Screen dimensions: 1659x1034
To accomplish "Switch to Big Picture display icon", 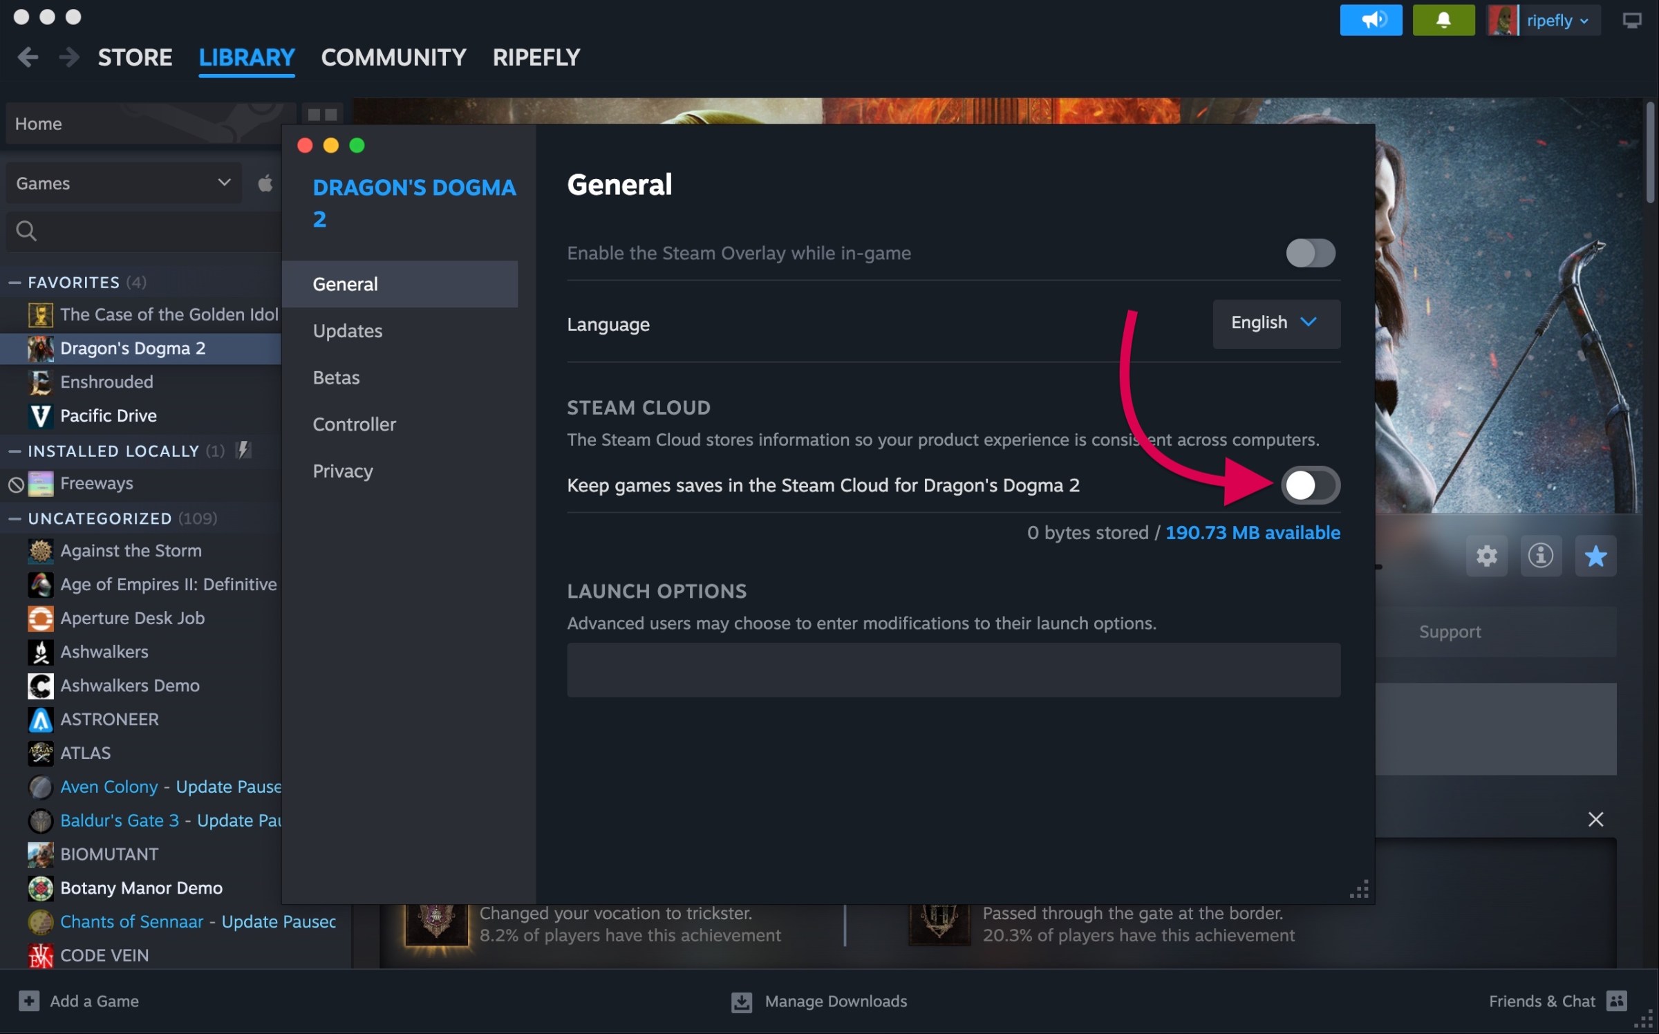I will pyautogui.click(x=1631, y=21).
